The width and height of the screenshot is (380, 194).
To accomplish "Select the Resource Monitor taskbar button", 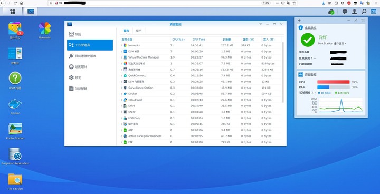I will [x=31, y=12].
